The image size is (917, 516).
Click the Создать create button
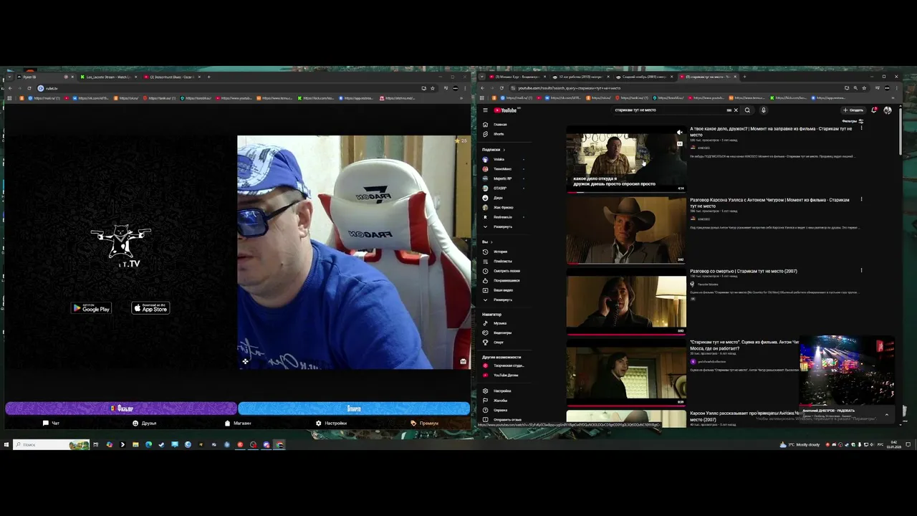tap(853, 110)
